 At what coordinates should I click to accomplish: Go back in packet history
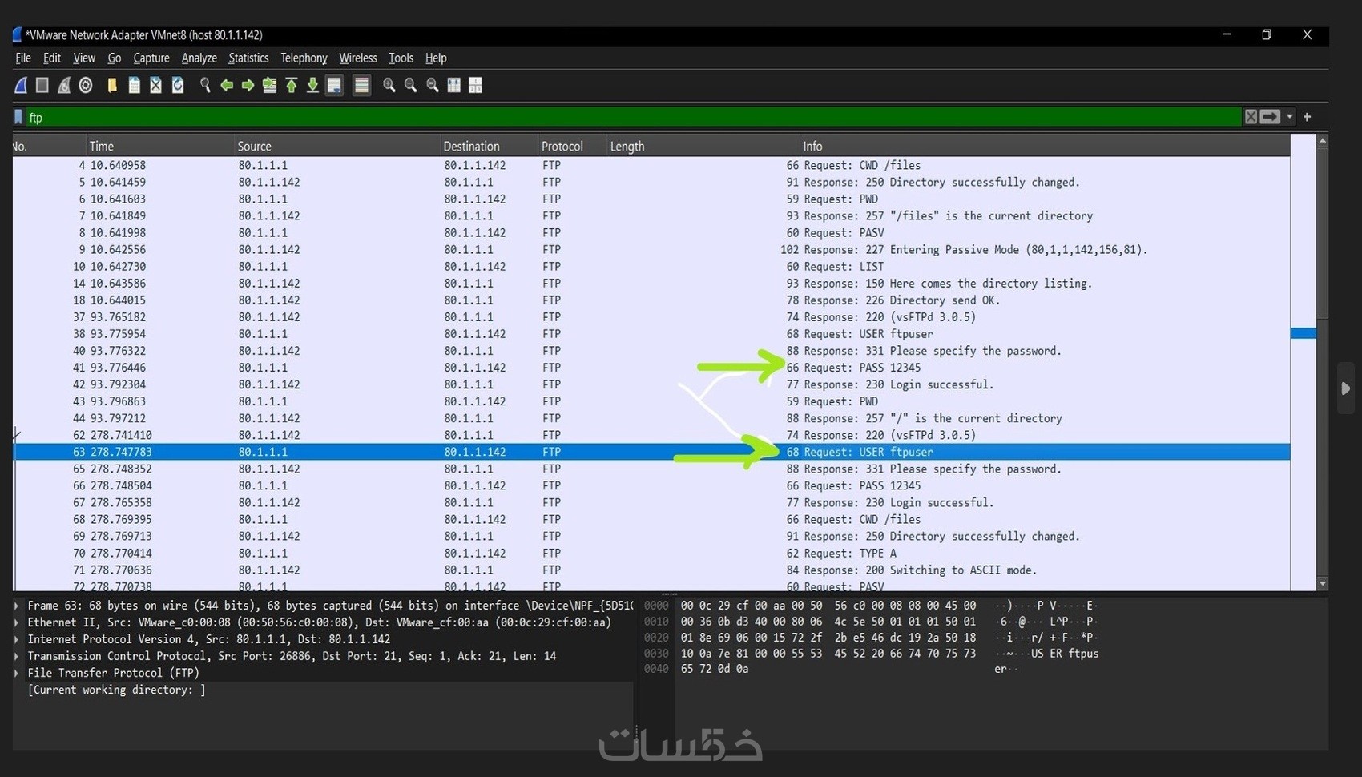(227, 85)
